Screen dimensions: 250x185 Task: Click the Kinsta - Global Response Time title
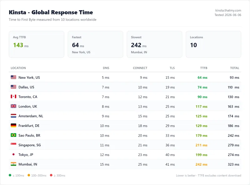coord(51,12)
